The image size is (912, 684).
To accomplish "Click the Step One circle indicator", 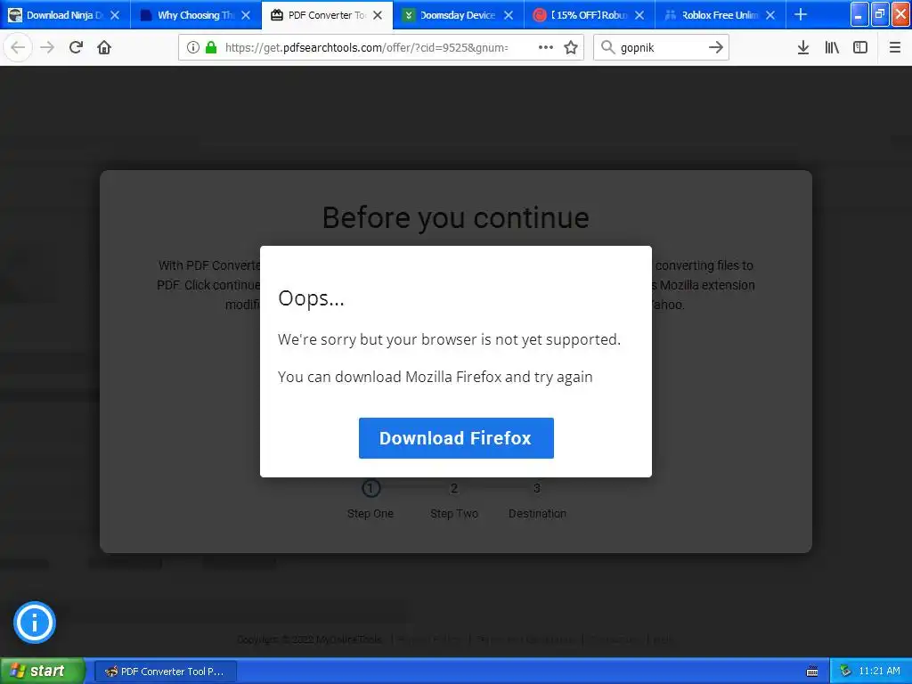I will click(371, 488).
